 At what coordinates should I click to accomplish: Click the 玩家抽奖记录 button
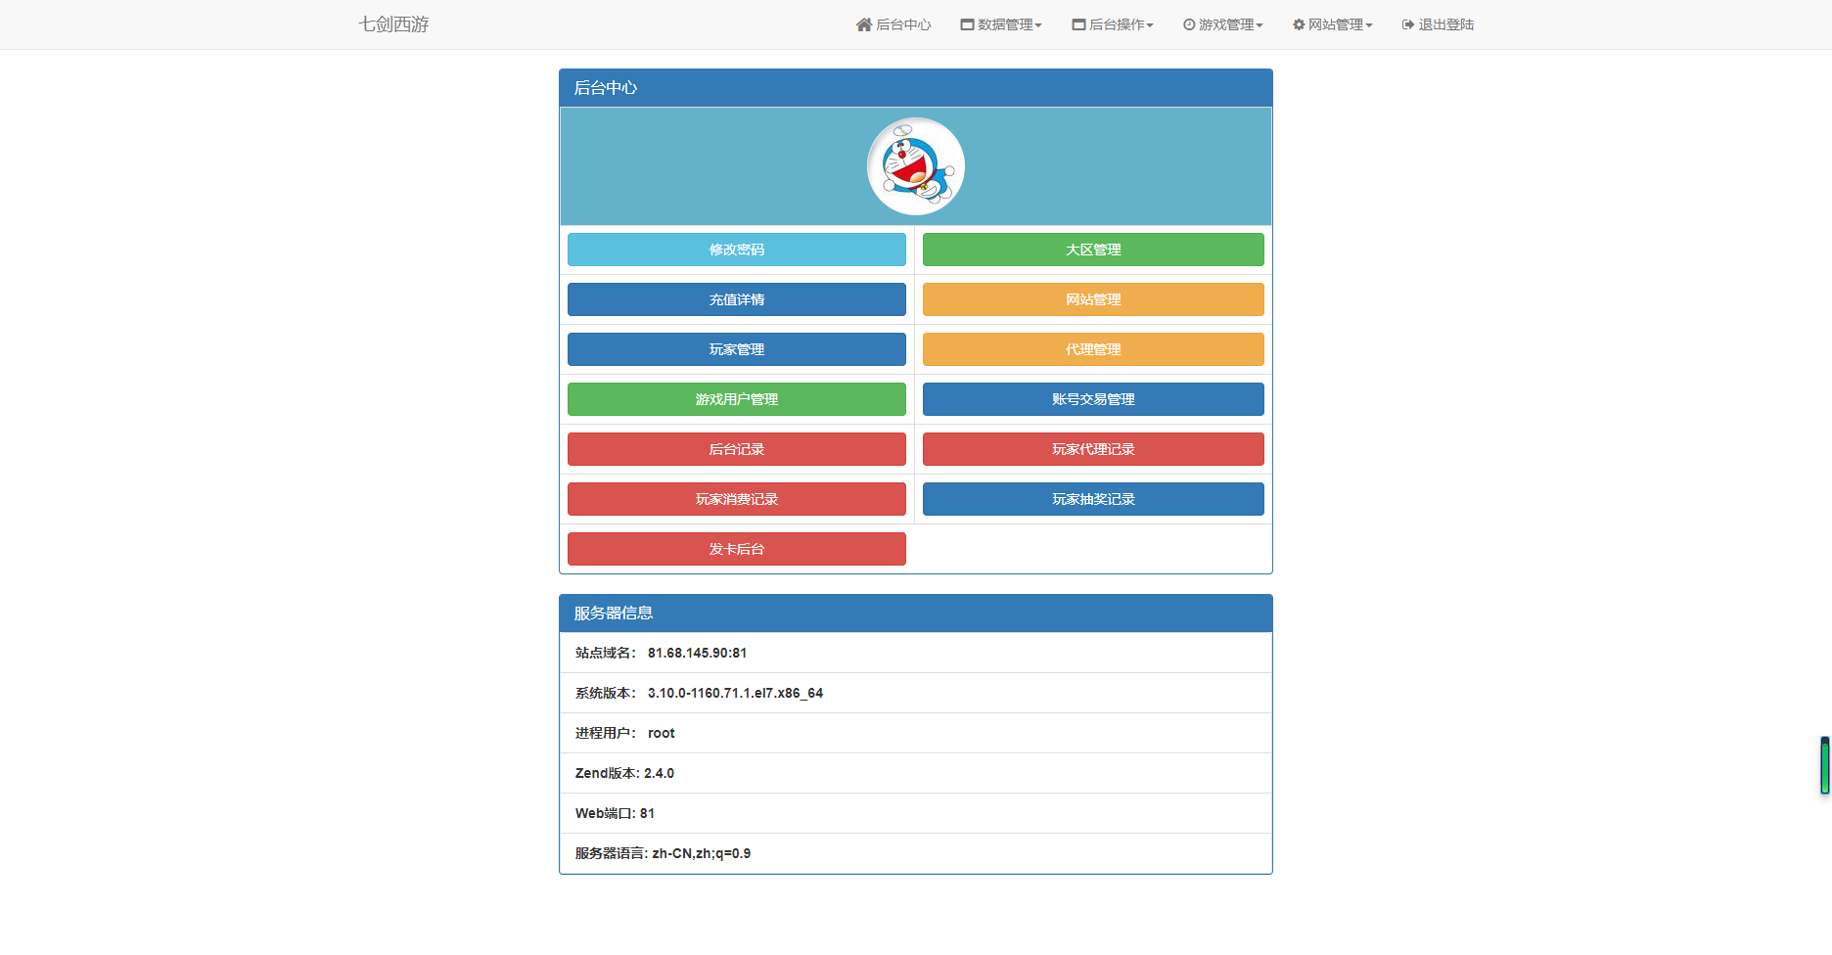(x=1093, y=499)
